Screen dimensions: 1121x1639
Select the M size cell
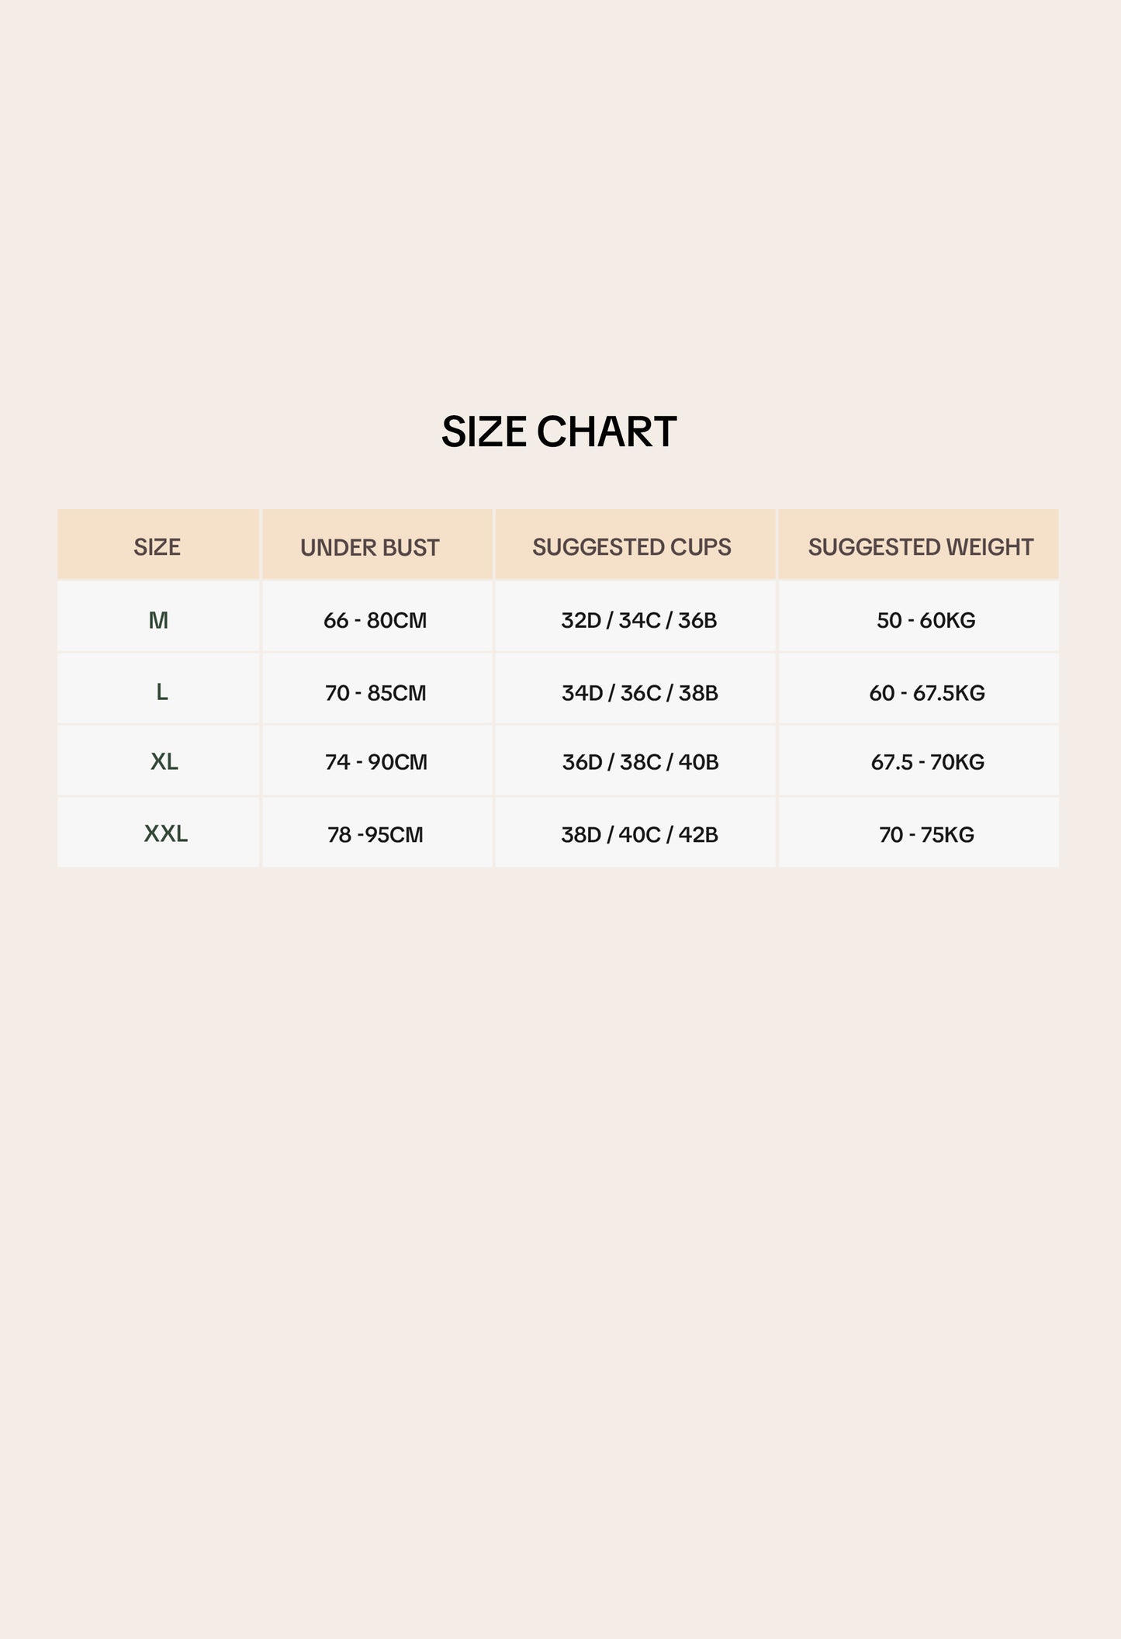point(158,617)
